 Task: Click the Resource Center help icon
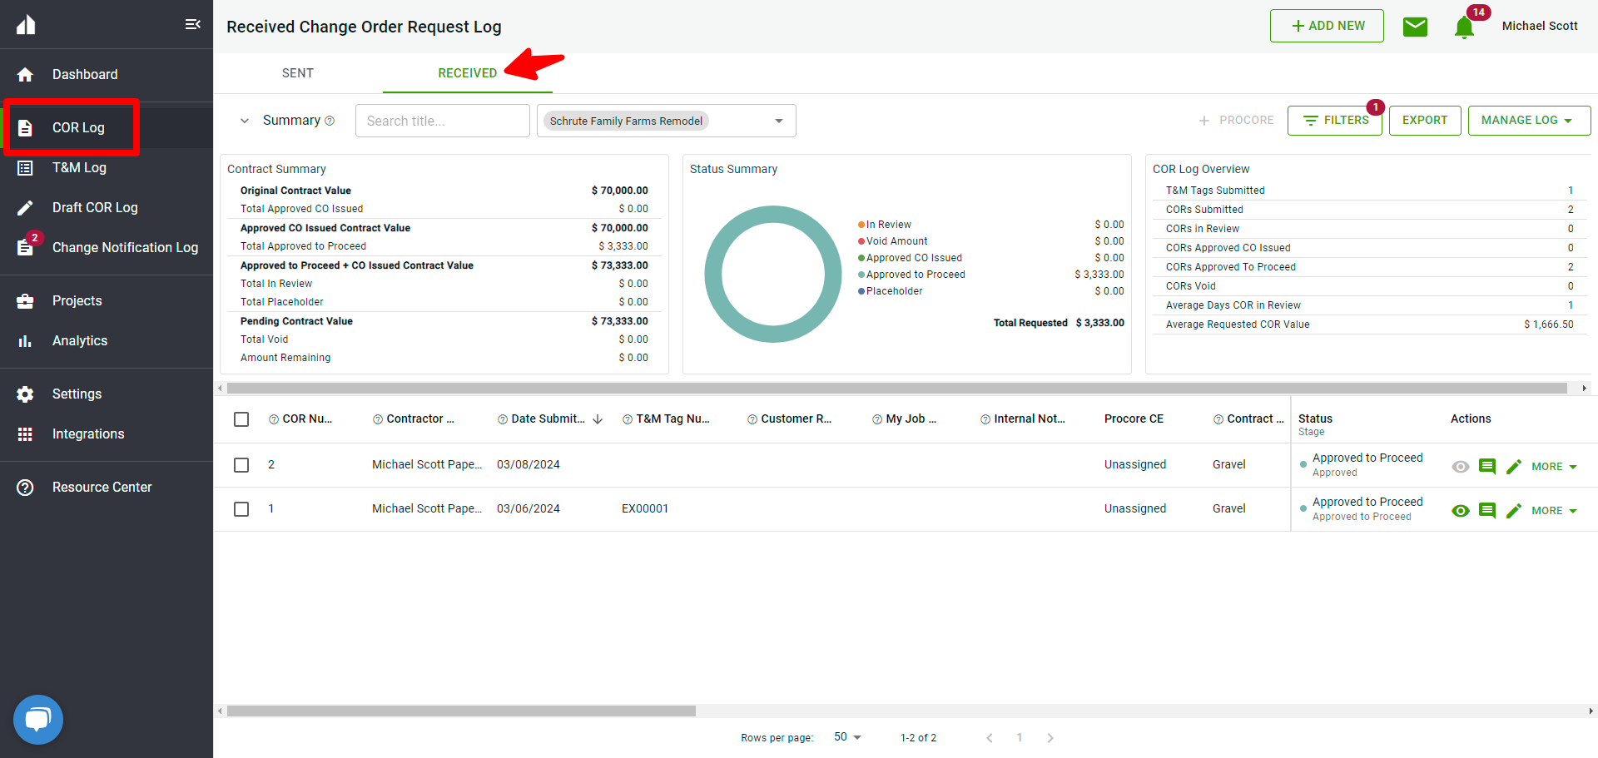tap(25, 488)
